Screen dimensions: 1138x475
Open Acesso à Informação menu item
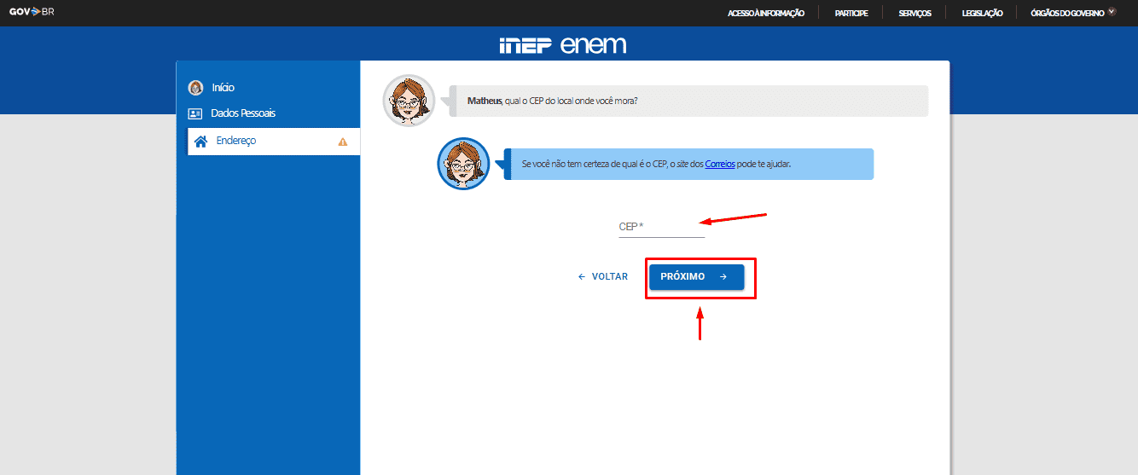click(x=765, y=13)
